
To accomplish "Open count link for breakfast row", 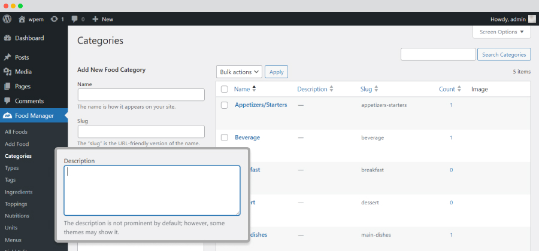I will pos(452,170).
